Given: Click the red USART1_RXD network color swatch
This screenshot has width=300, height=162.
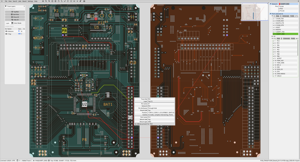Looking at the screenshot, I should (280, 4).
